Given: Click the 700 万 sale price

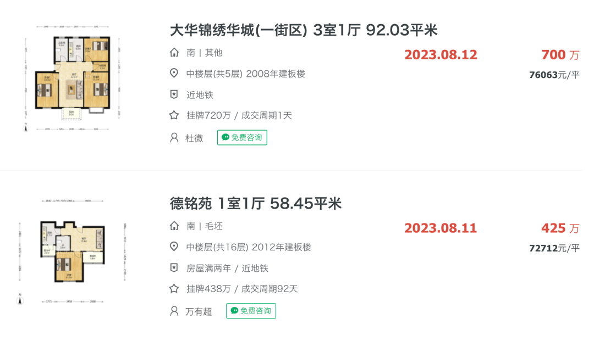Looking at the screenshot, I should (x=560, y=55).
